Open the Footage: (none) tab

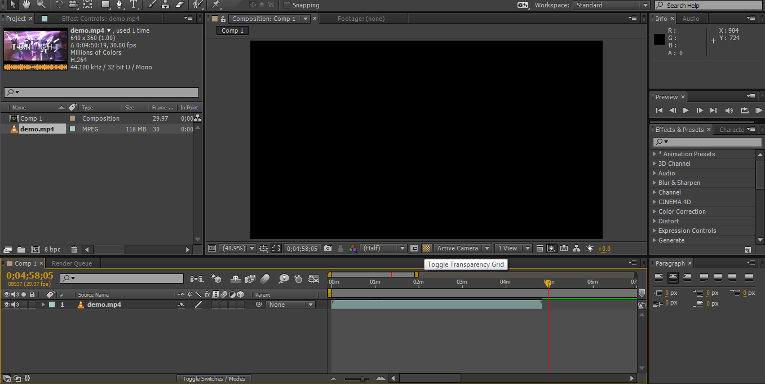pyautogui.click(x=361, y=19)
